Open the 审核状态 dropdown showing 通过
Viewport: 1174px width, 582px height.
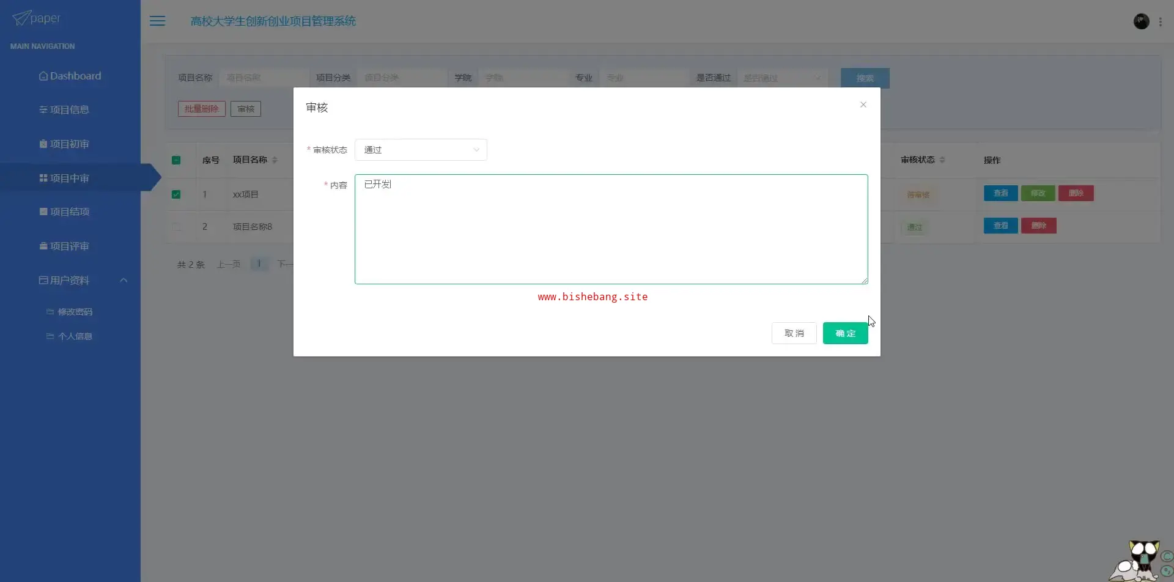(x=421, y=150)
